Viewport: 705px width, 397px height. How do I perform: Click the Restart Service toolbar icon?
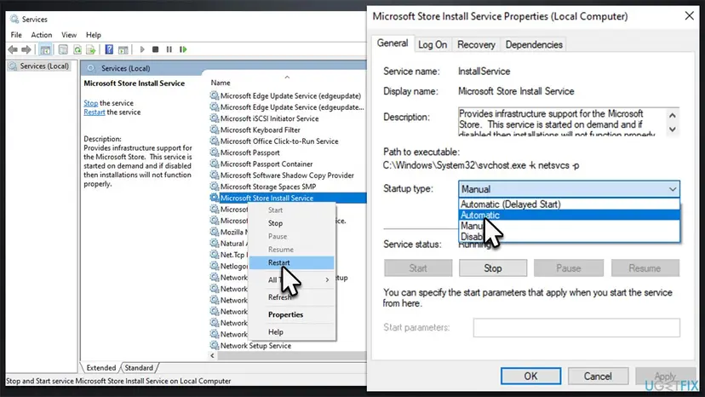pos(183,49)
